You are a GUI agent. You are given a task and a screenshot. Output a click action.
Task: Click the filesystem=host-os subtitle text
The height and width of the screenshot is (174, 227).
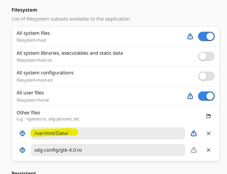click(x=34, y=60)
